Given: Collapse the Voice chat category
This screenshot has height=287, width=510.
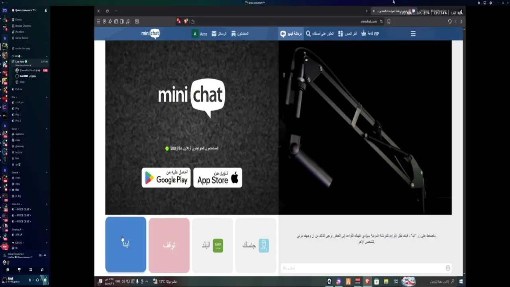Looking at the screenshot, I should pos(16,204).
